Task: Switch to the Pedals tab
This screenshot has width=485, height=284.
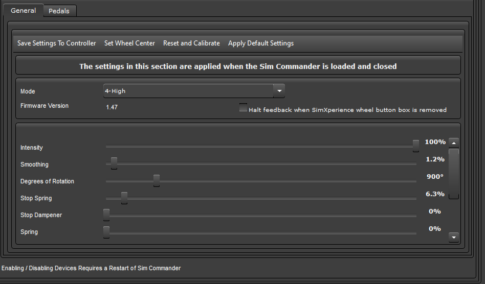Action: point(59,11)
